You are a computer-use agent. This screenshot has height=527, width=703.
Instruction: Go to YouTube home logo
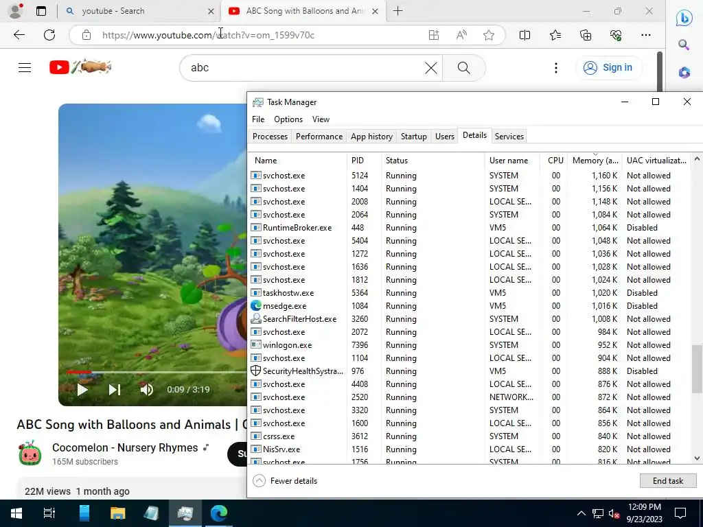(80, 67)
